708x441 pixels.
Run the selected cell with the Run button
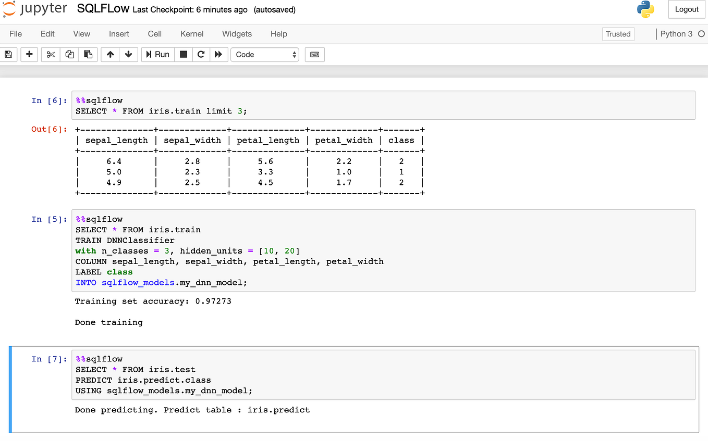157,54
